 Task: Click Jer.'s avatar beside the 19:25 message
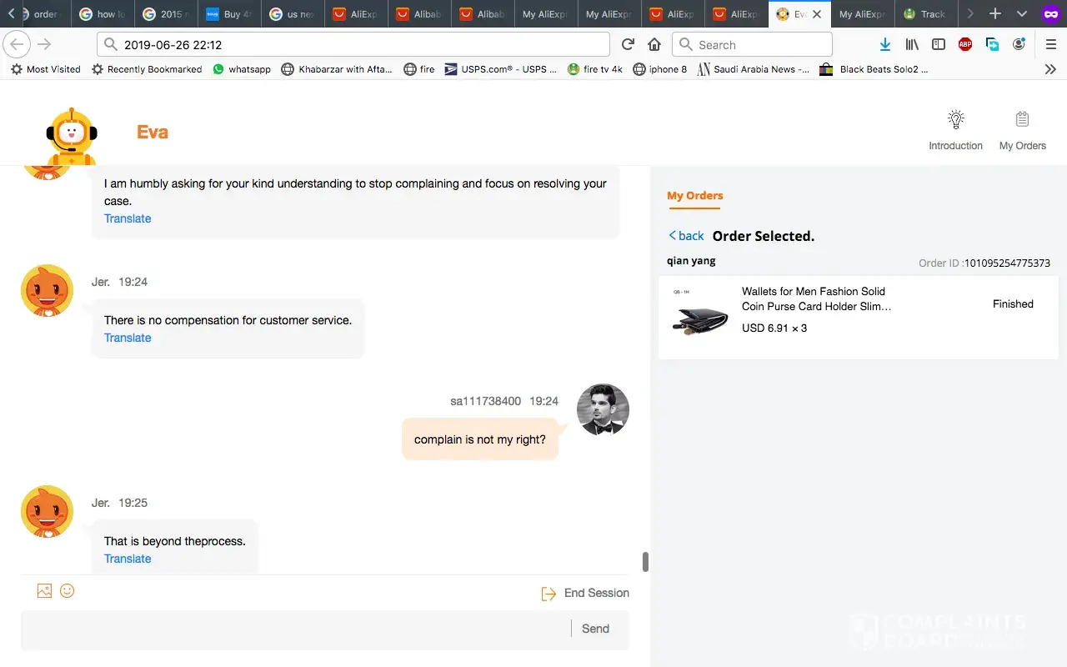click(x=48, y=511)
